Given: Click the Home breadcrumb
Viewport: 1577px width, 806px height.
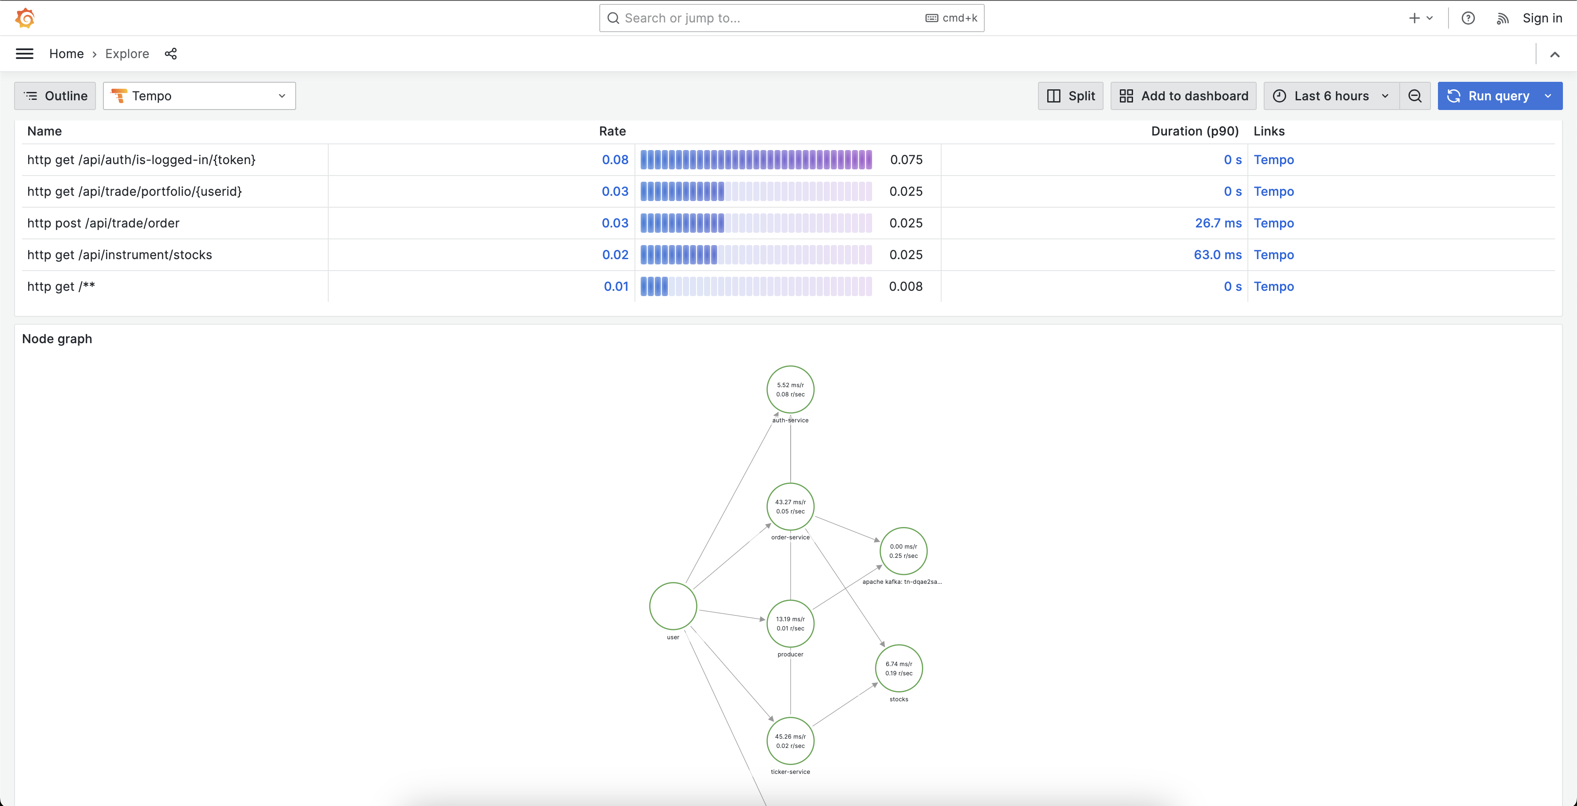Looking at the screenshot, I should click(x=66, y=54).
